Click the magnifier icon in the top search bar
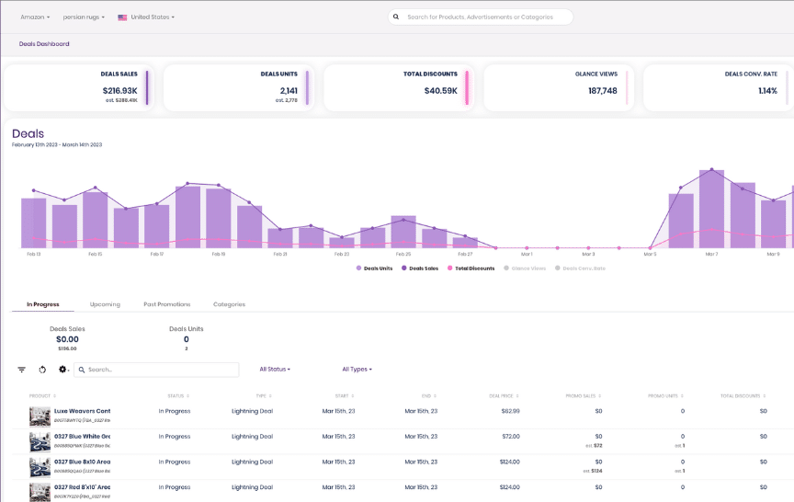 pyautogui.click(x=396, y=17)
